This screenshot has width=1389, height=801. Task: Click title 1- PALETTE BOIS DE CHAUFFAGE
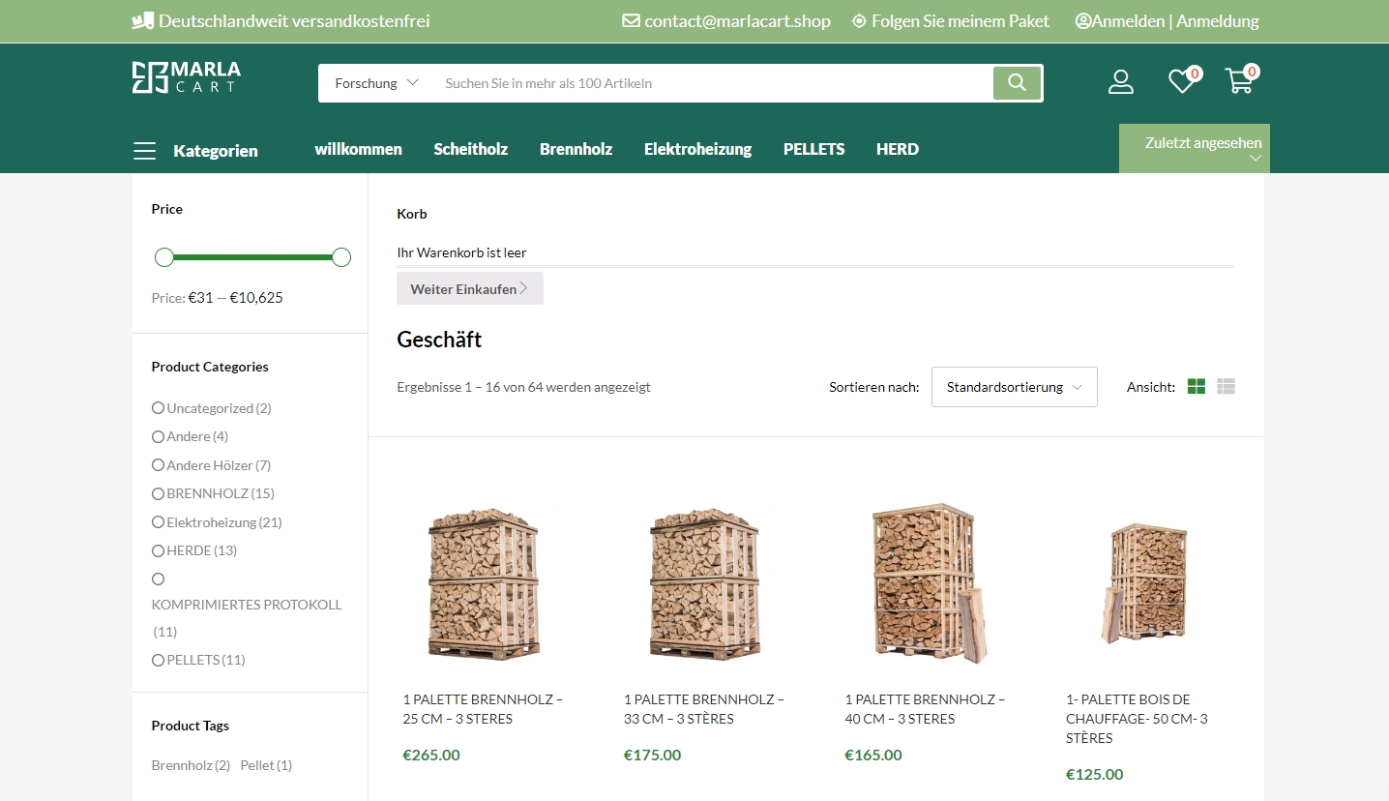(x=1138, y=719)
